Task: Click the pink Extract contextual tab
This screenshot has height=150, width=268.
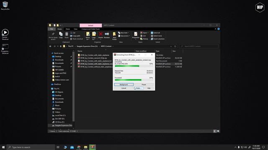Action: (x=90, y=25)
